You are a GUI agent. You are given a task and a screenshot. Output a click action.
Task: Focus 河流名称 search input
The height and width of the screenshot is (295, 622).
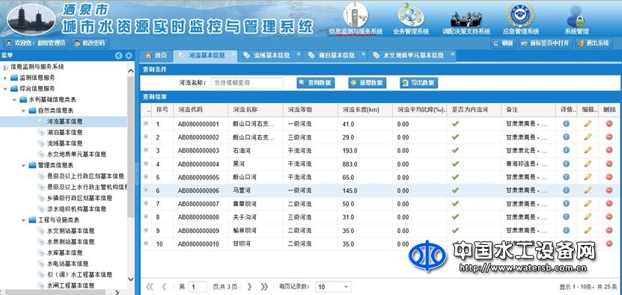pyautogui.click(x=247, y=83)
